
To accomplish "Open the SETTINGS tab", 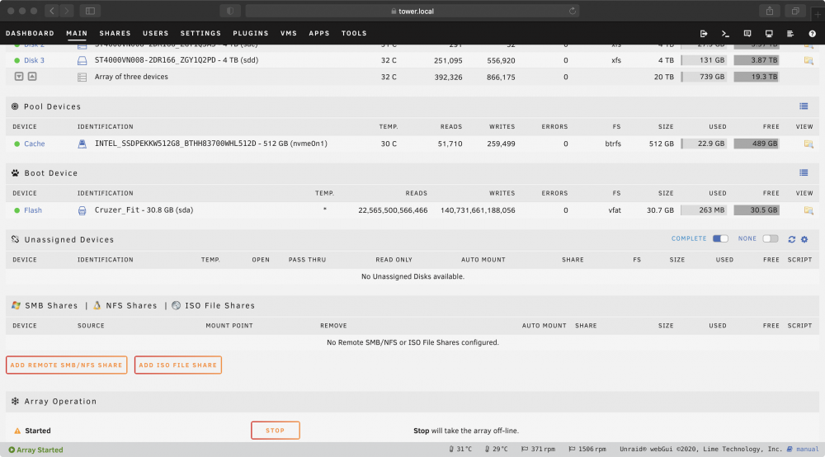I will 201,33.
